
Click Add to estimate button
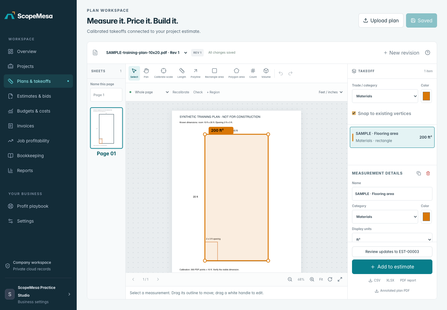392,267
